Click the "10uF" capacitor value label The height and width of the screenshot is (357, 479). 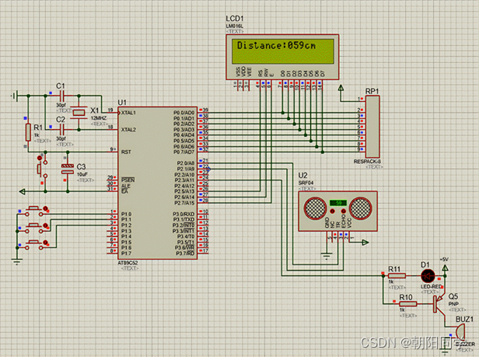click(x=82, y=174)
